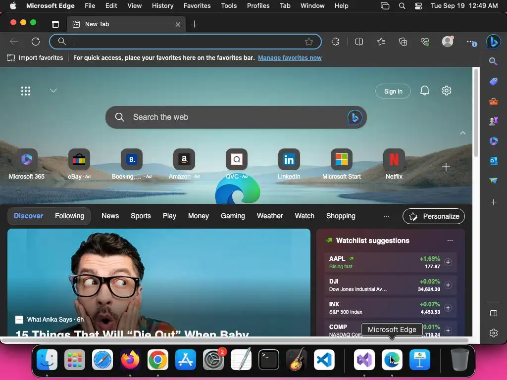This screenshot has width=507, height=380.
Task: Add this page to favorites star
Action: click(309, 42)
